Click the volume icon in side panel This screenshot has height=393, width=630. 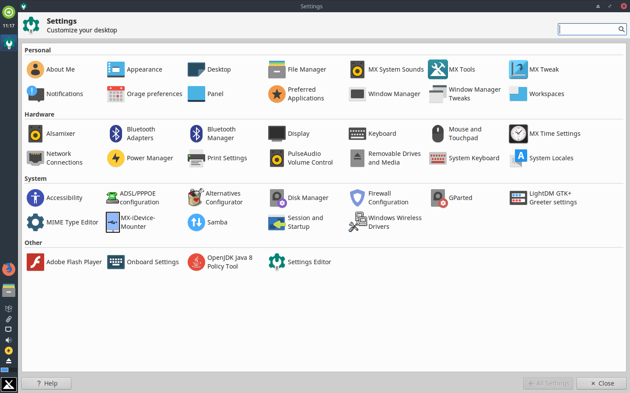[8, 340]
